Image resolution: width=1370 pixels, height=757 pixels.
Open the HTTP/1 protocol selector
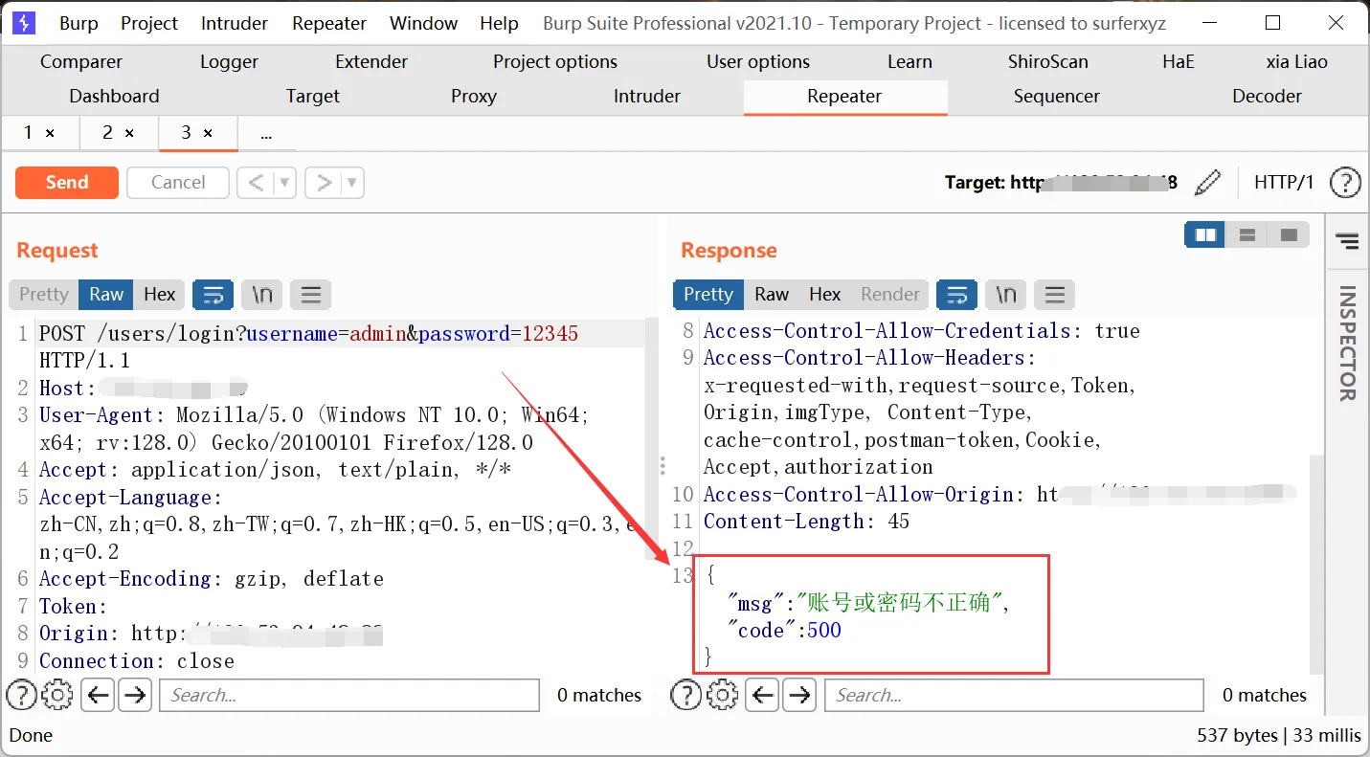pos(1284,182)
